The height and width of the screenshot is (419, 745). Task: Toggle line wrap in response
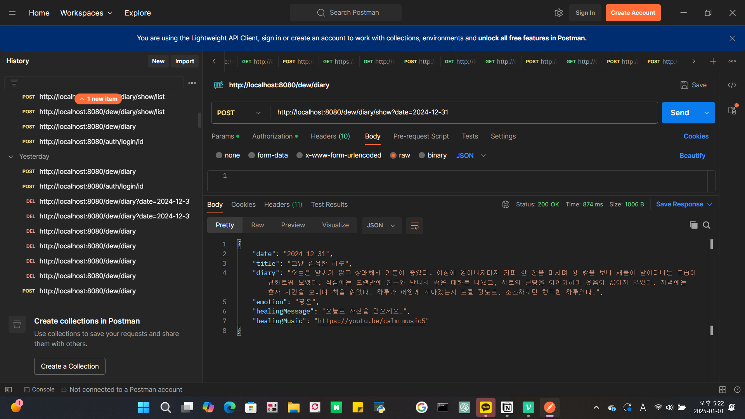415,226
